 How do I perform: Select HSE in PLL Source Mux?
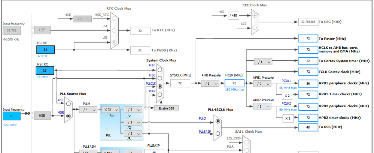pos(69,116)
